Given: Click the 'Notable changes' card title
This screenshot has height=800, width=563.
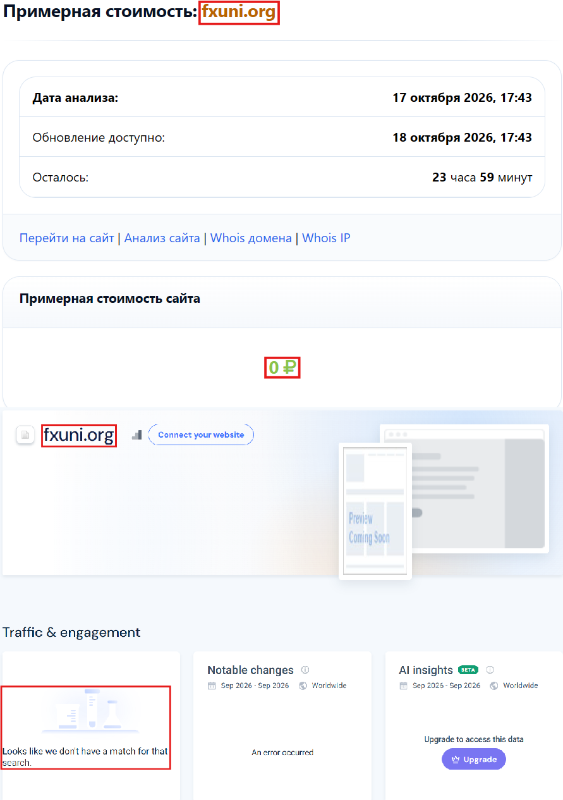Looking at the screenshot, I should [250, 670].
